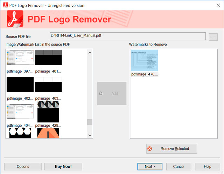
Task: Click the watermark list scrollbar handle
Action: point(90,122)
